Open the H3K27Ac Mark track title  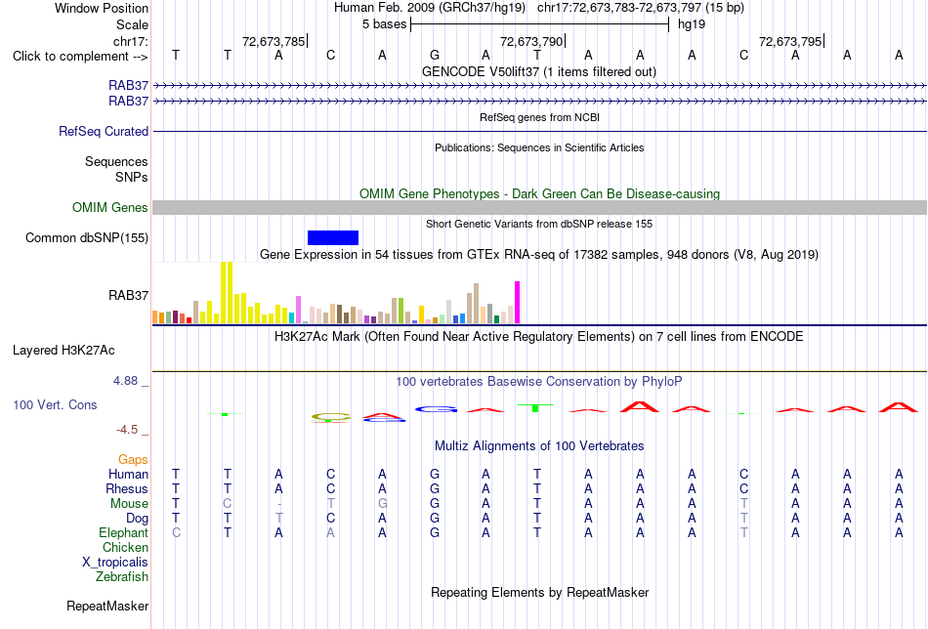(x=539, y=337)
